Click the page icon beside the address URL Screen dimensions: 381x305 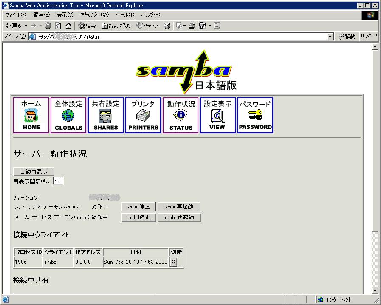pyautogui.click(x=33, y=37)
